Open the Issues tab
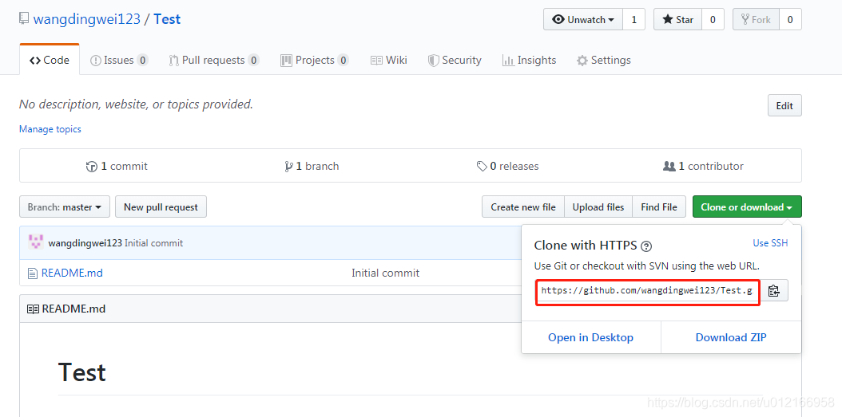This screenshot has height=417, width=842. 119,60
